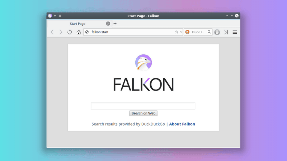
Task: Bookmark this page with the star icon
Action: coord(177,32)
